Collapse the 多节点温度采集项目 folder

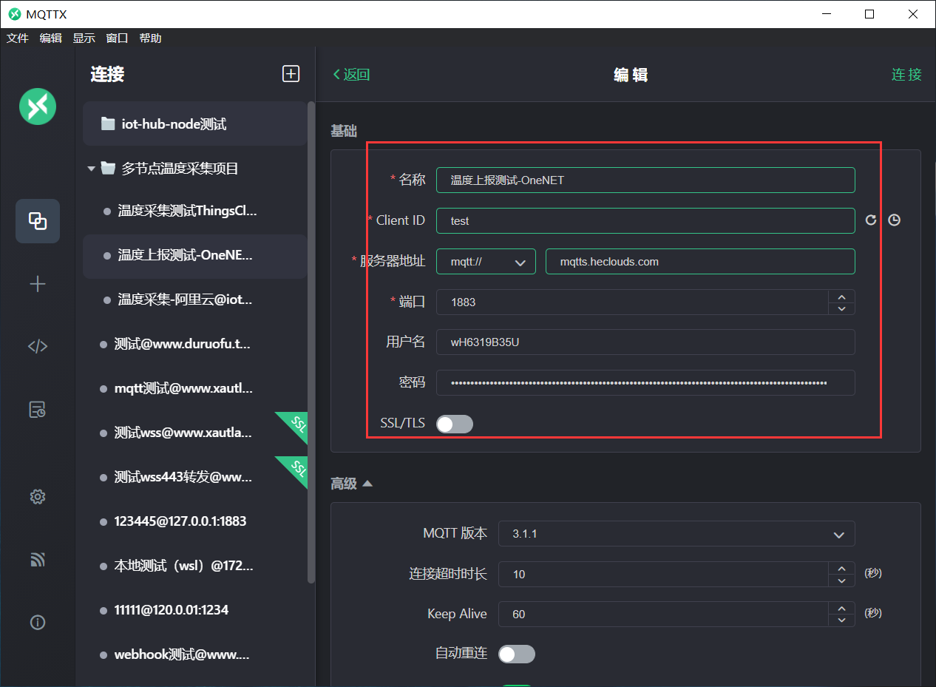coord(92,169)
